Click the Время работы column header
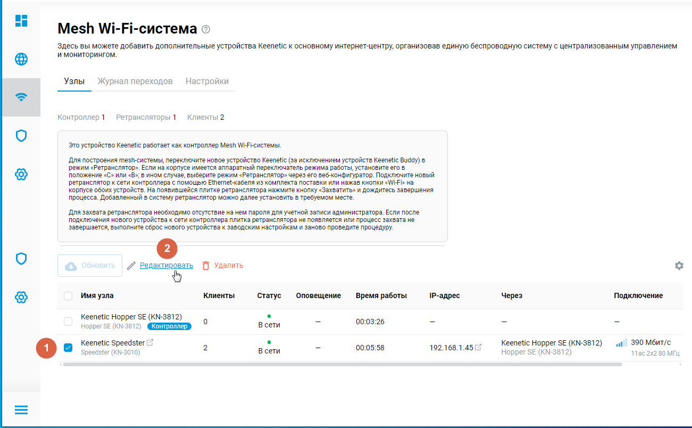This screenshot has height=428, width=692. tap(381, 295)
